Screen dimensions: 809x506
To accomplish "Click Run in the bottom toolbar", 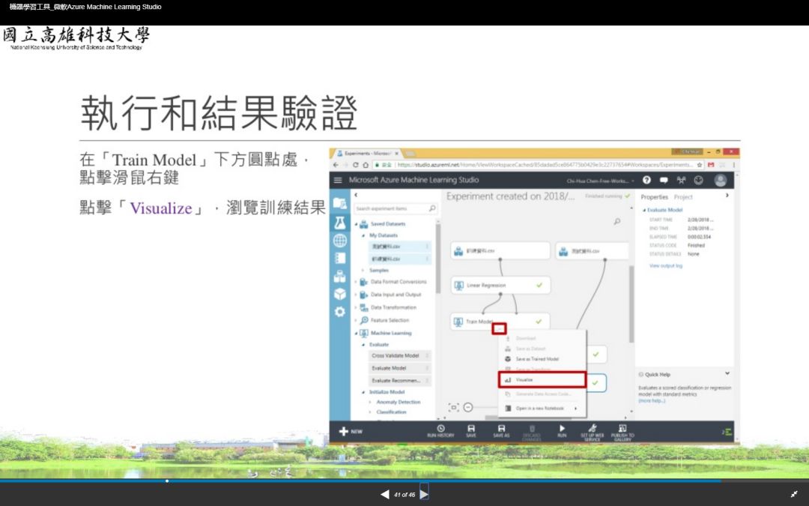I will coord(562,431).
